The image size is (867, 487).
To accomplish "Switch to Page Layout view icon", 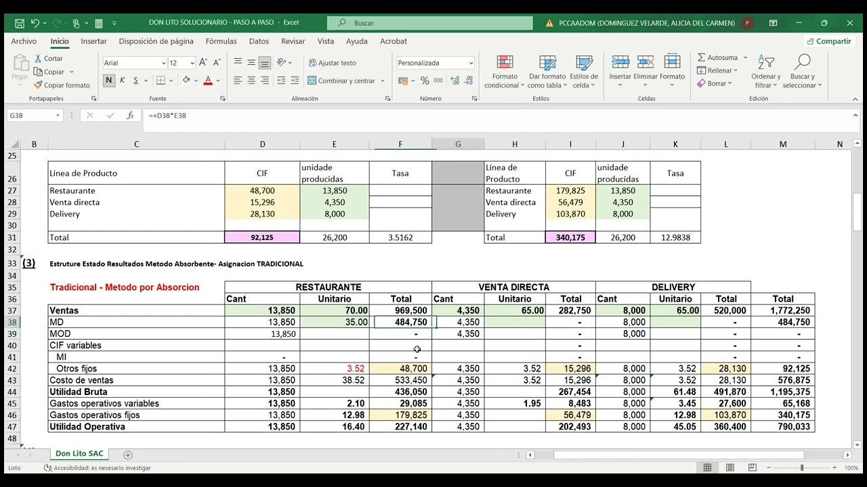I will point(730,468).
